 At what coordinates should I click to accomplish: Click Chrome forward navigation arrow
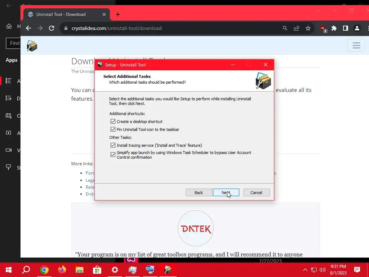[x=40, y=28]
